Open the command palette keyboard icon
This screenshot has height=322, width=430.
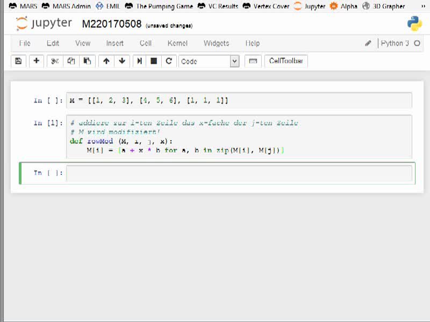pos(253,61)
